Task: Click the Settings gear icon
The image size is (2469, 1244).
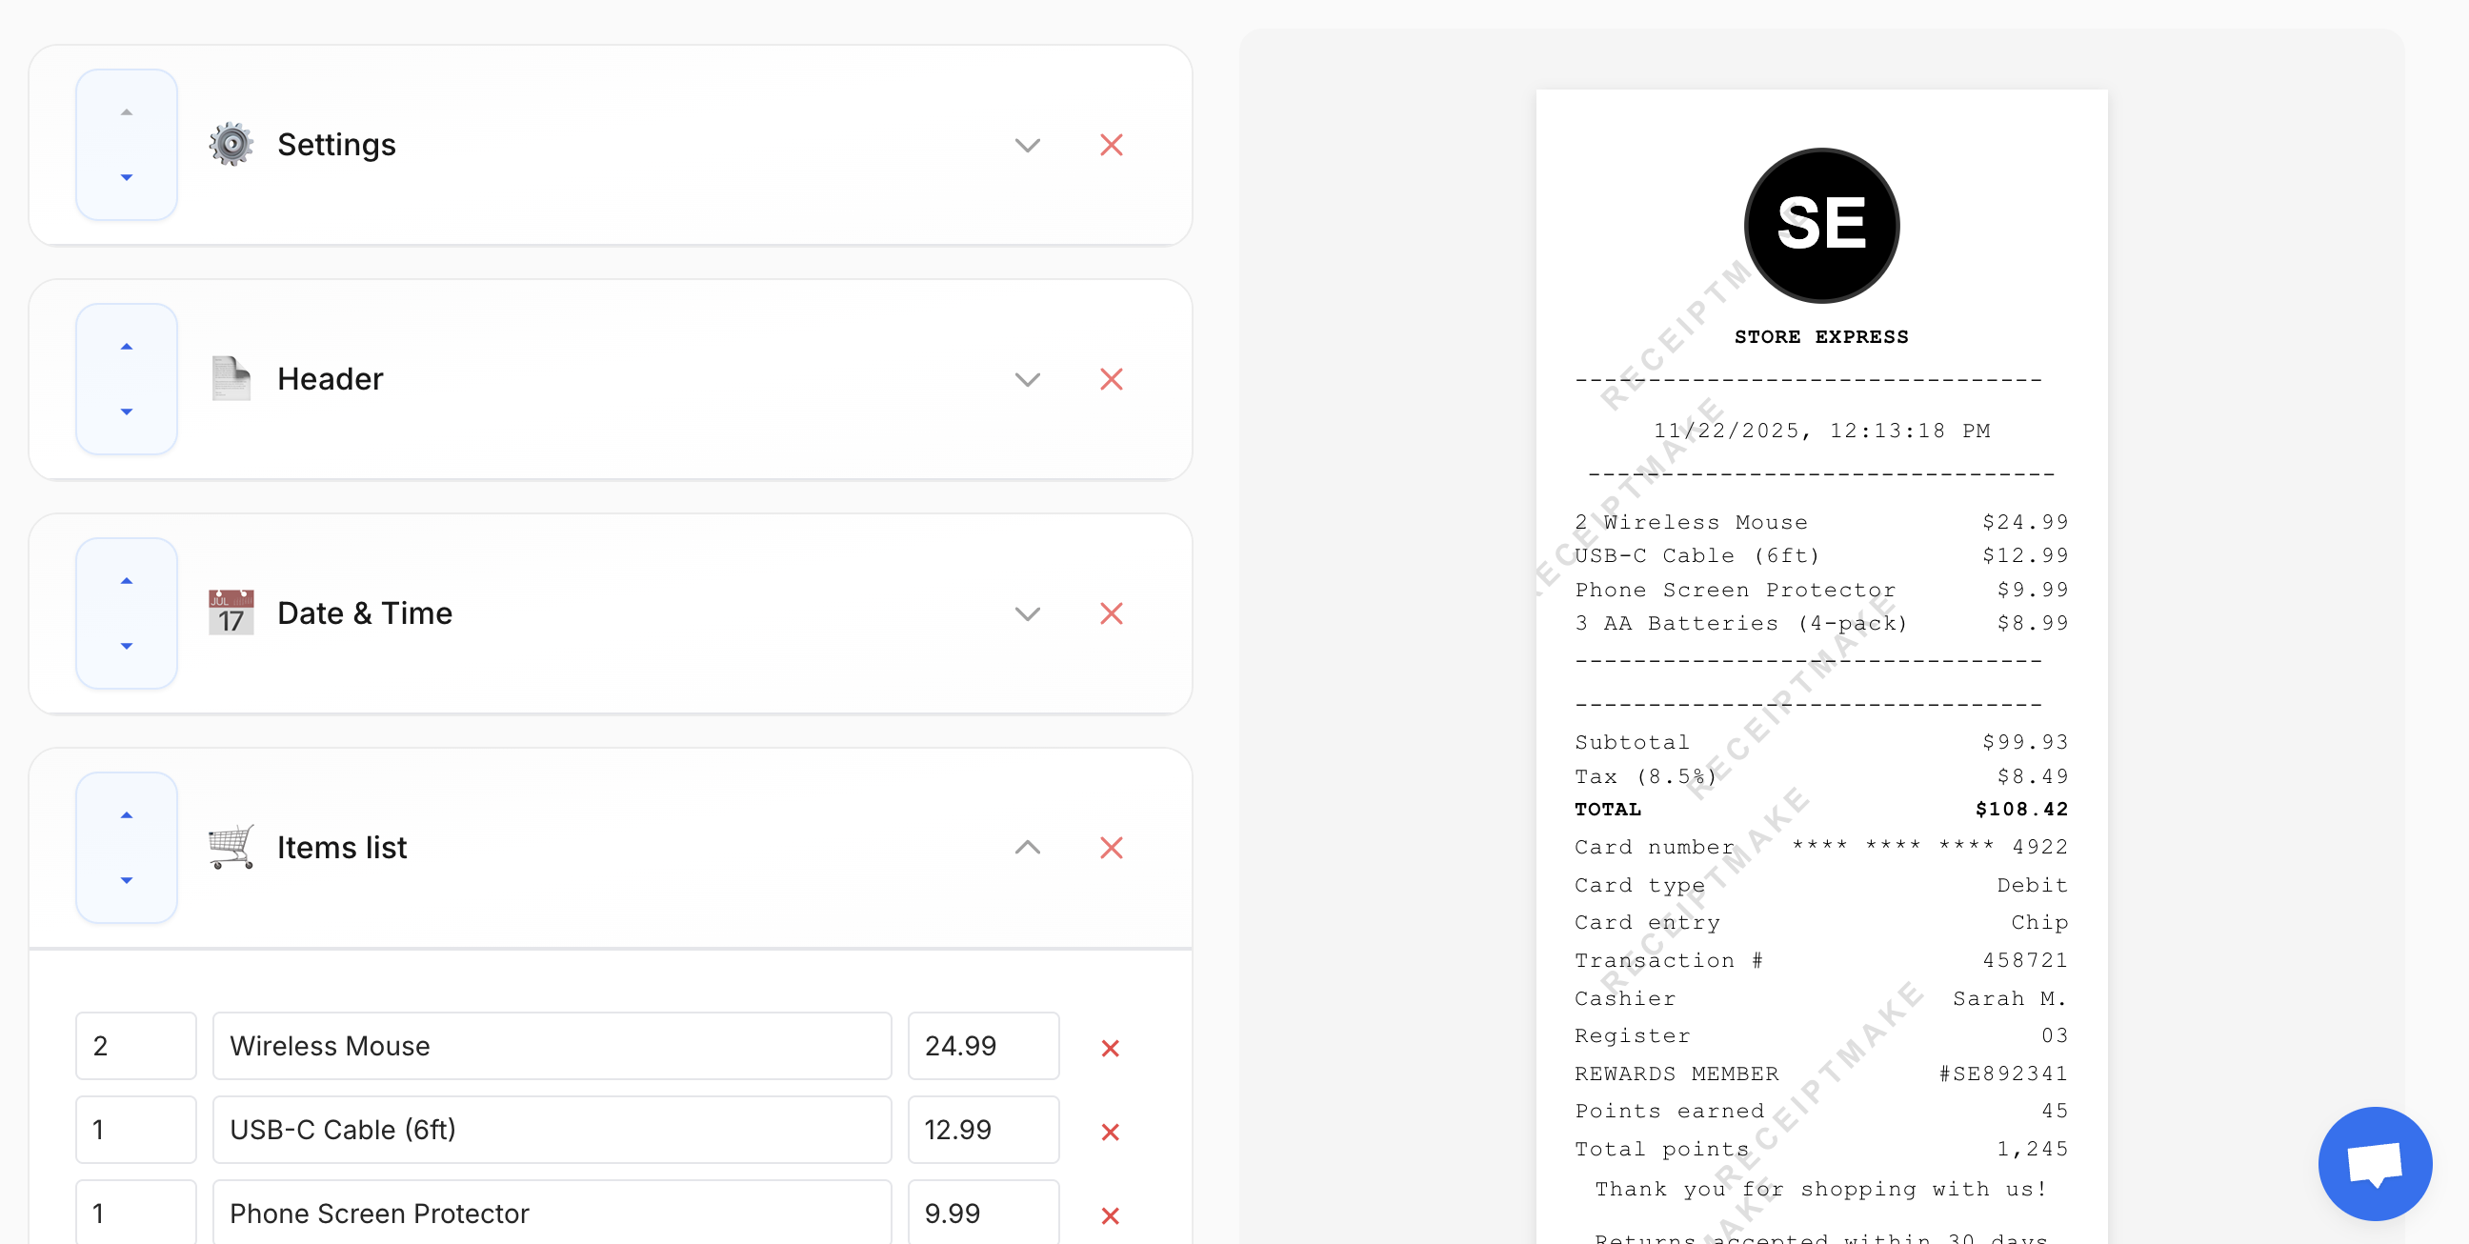Action: 231,144
